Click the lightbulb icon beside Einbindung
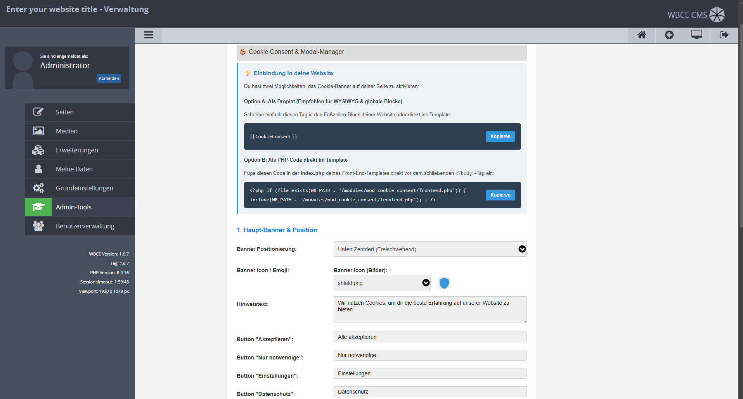743x399 pixels. click(x=248, y=73)
